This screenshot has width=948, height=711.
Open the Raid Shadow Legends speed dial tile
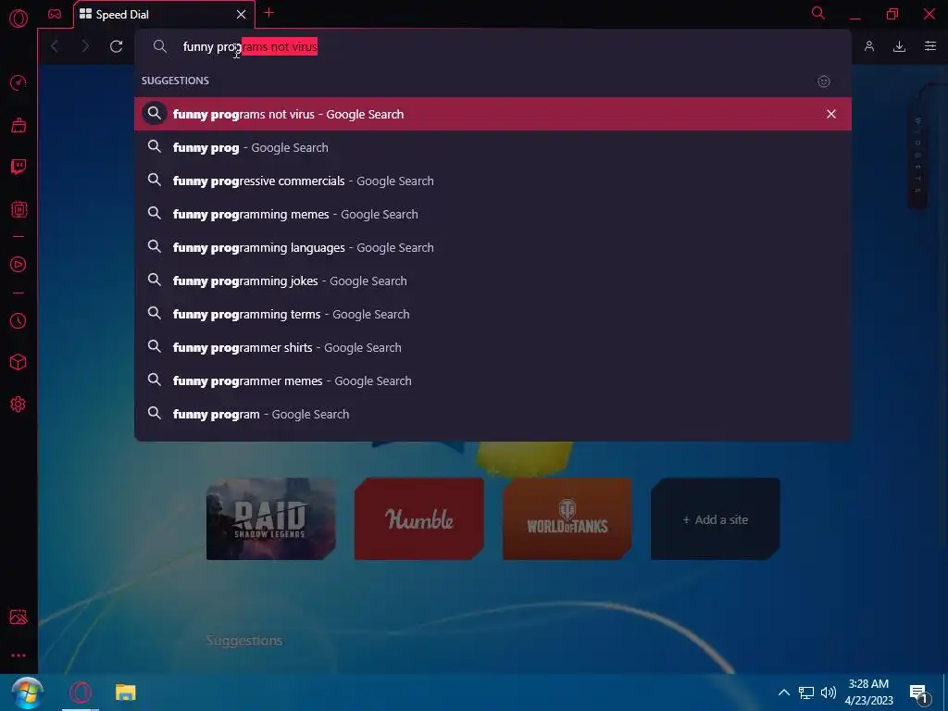[x=271, y=519]
